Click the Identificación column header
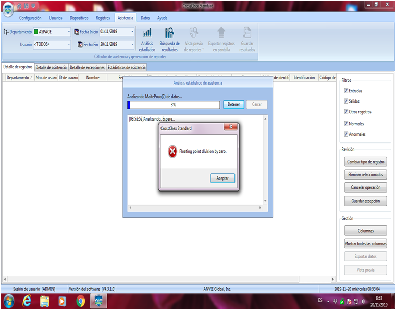The height and width of the screenshot is (310, 396). tap(304, 78)
